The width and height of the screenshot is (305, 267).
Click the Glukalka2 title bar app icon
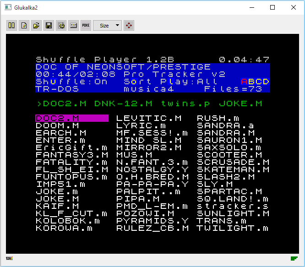(8, 8)
